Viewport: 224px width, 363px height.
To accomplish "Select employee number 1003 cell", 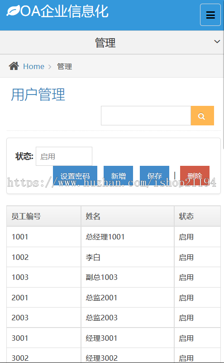I will point(44,277).
